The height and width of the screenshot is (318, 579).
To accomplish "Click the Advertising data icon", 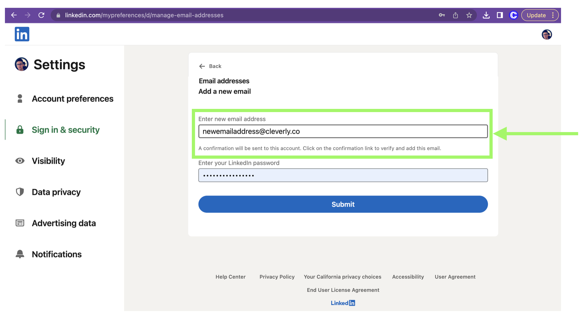I will pyautogui.click(x=19, y=223).
